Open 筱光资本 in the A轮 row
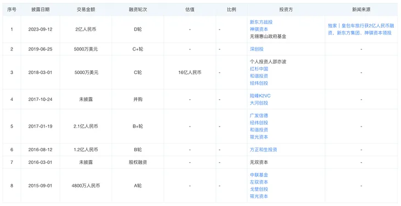401x206 pixels. point(259,196)
